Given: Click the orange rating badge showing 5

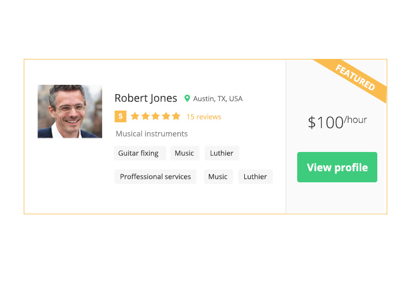Looking at the screenshot, I should (120, 116).
